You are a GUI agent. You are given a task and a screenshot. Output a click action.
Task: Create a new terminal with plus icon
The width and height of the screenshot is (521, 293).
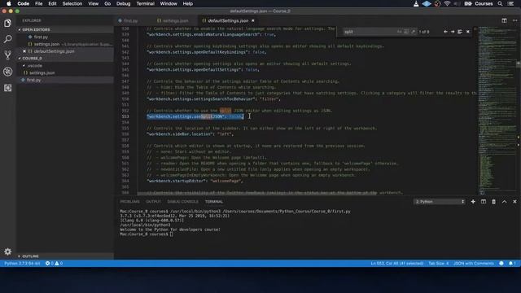point(473,202)
